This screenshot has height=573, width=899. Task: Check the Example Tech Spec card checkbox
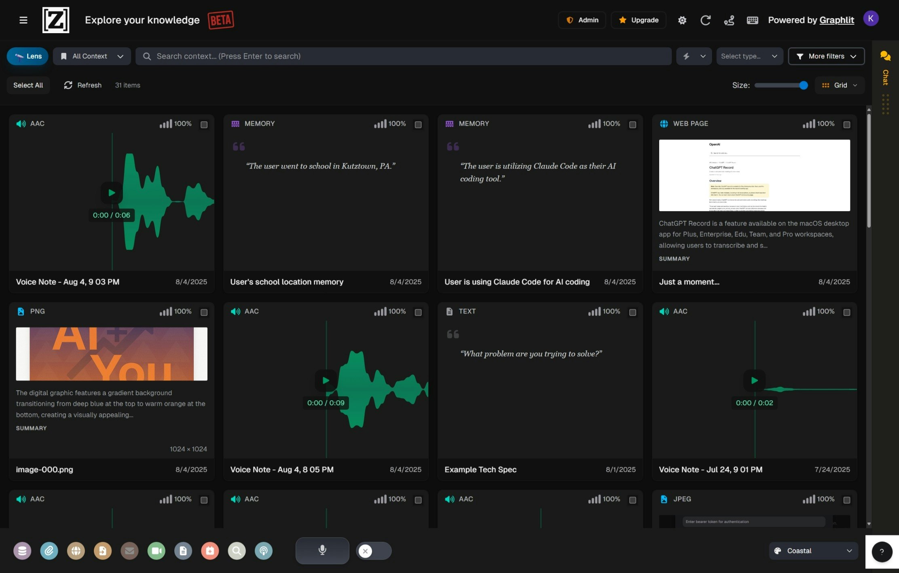click(632, 312)
